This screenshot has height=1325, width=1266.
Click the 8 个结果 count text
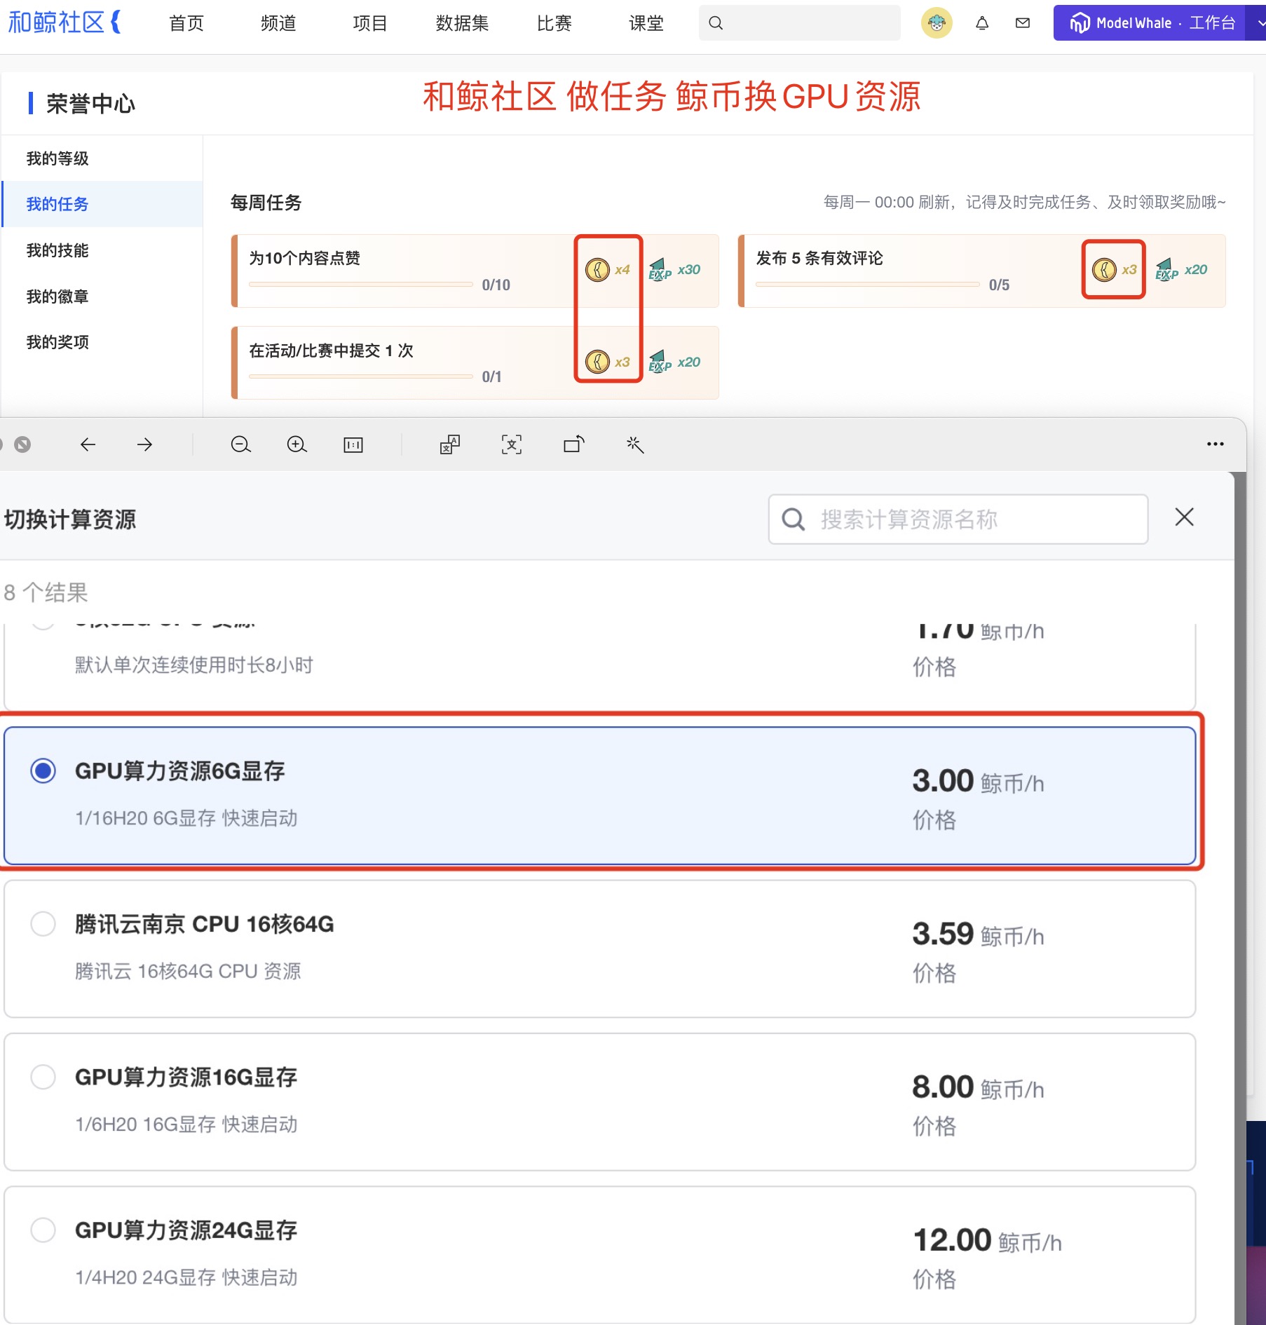46,592
